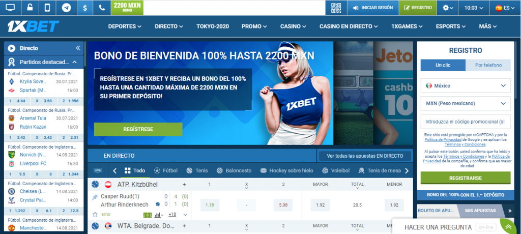Open the 1XGAMES menu
521x234 pixels.
[407, 26]
